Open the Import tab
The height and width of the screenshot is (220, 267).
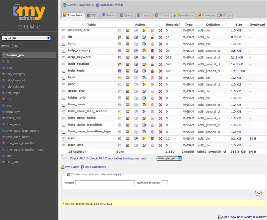point(162,15)
